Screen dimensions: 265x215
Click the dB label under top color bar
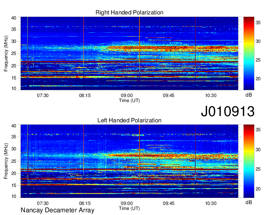coord(249,95)
